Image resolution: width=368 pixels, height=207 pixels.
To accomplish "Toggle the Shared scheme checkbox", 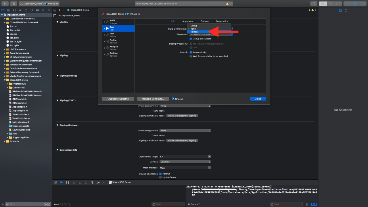I will (173, 99).
